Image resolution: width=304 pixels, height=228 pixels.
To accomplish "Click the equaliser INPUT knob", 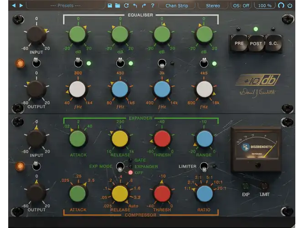I will click(36, 35).
